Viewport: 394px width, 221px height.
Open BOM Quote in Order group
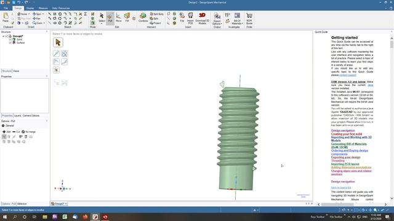tap(249, 18)
